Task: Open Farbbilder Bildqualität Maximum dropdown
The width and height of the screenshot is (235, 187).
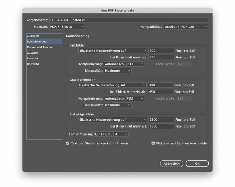Action: tap(117, 71)
